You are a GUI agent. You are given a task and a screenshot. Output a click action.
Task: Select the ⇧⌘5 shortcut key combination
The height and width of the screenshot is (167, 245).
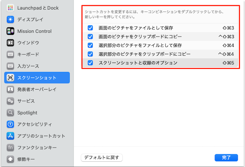click(228, 63)
